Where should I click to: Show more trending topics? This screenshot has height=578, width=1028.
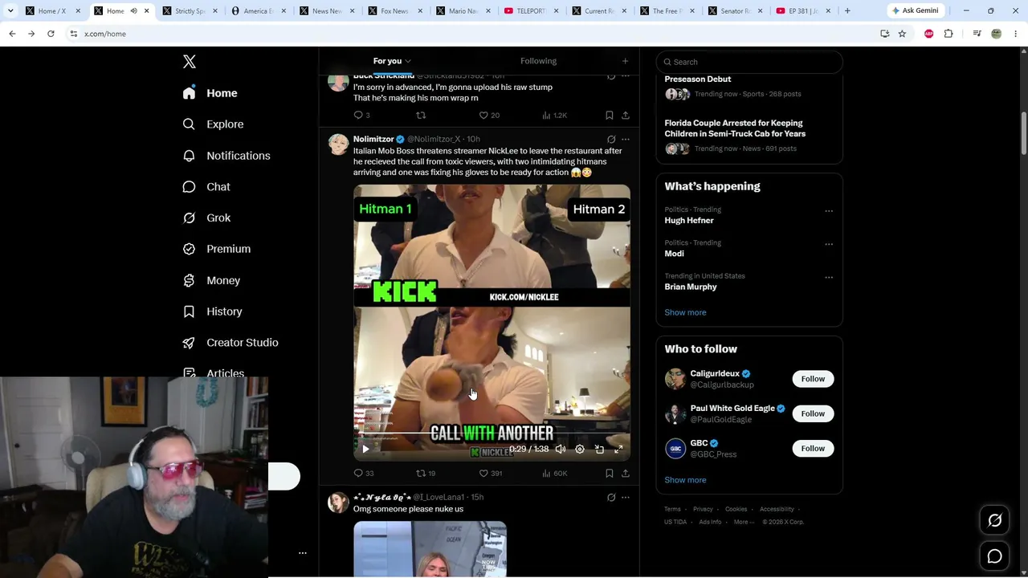coord(685,313)
